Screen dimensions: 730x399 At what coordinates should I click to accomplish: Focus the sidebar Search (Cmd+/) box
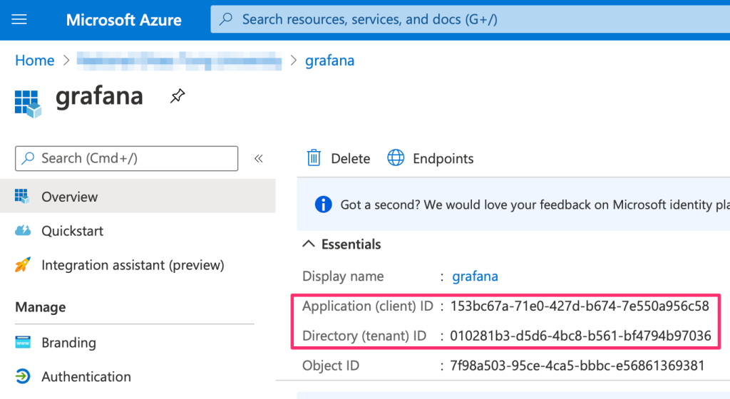point(127,159)
